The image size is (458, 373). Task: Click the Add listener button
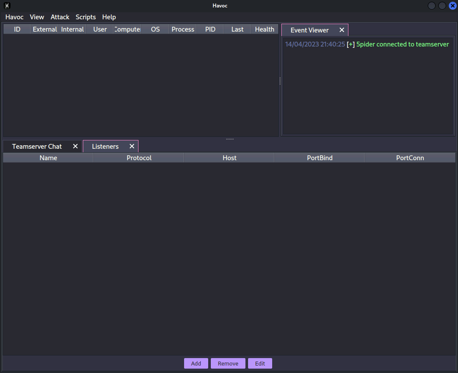pyautogui.click(x=196, y=363)
